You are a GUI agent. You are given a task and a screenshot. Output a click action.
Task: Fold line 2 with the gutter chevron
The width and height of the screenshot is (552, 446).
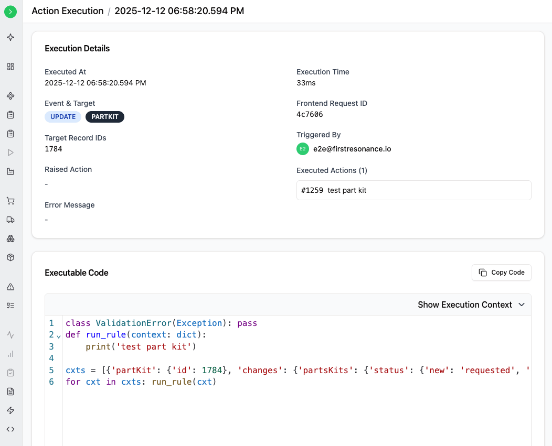tap(59, 336)
